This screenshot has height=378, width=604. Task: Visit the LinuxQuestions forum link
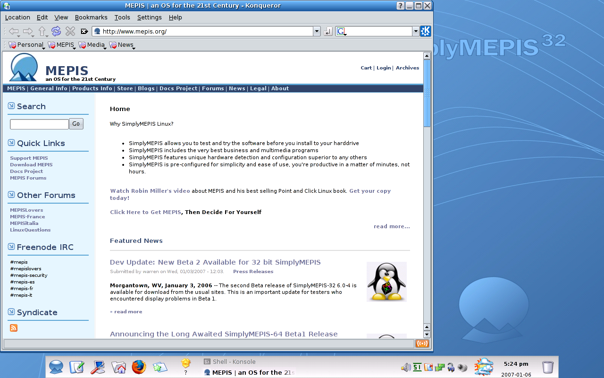[30, 230]
